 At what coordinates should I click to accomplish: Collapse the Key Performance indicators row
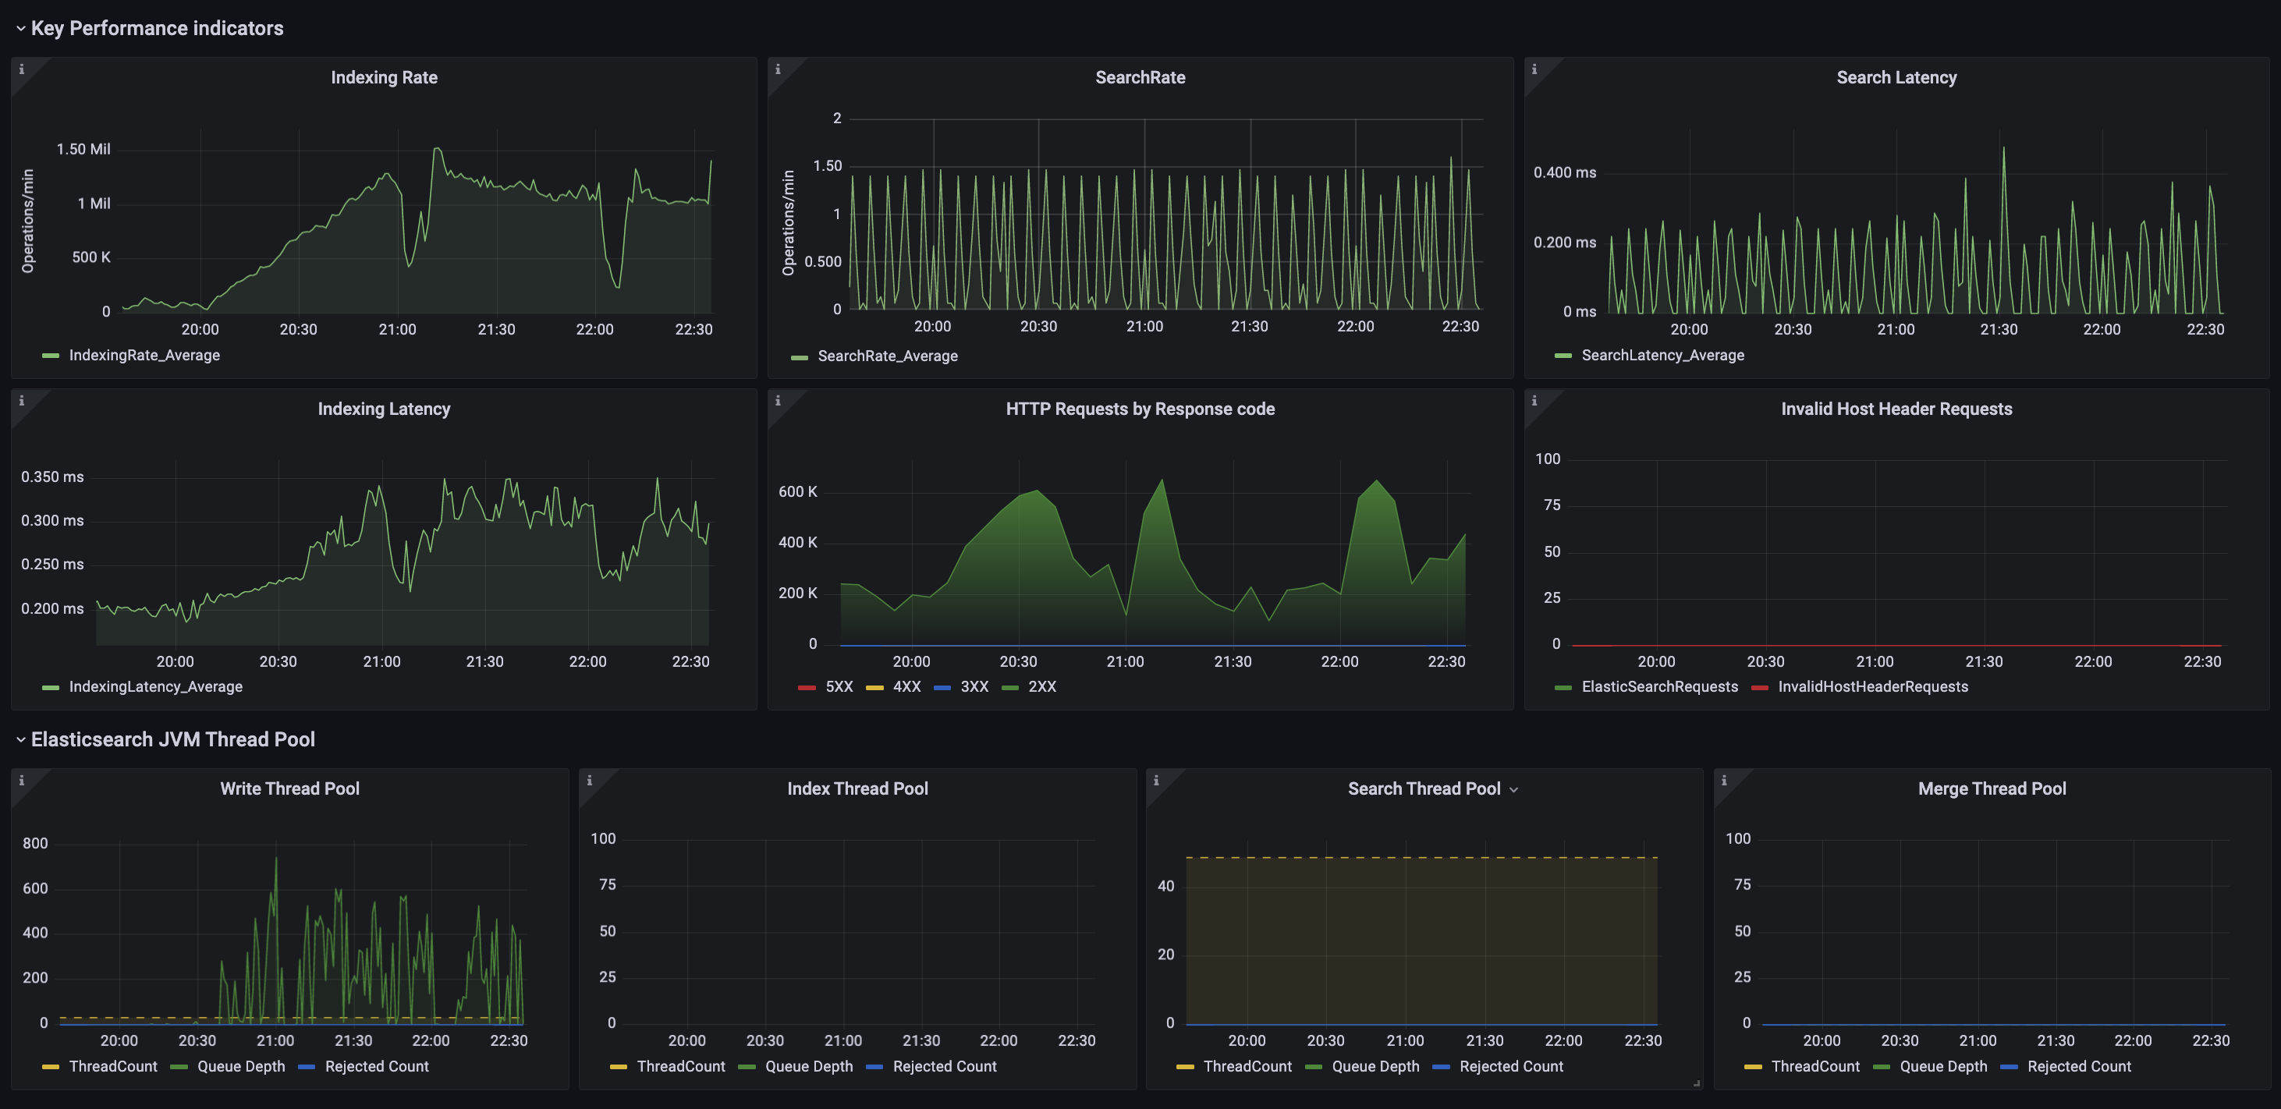pos(20,28)
